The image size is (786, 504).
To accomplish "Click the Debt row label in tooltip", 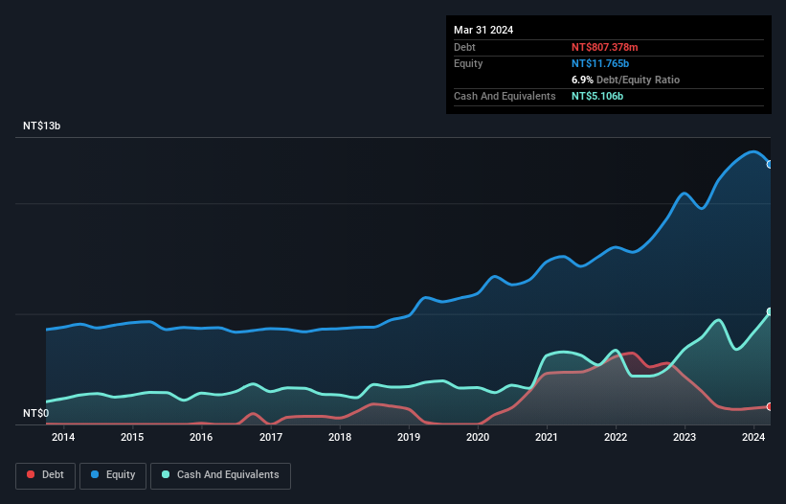I will [464, 47].
